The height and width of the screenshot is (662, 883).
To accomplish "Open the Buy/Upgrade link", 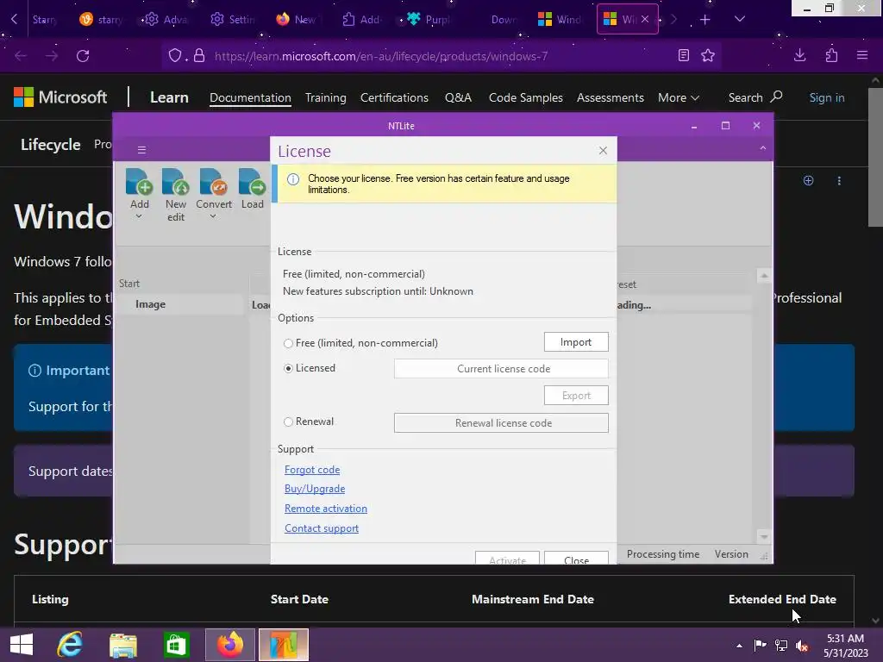I will pyautogui.click(x=314, y=489).
